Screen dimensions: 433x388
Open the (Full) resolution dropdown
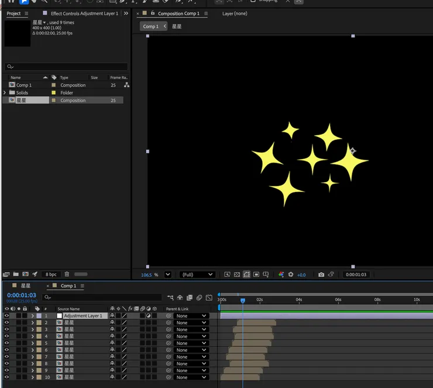click(197, 274)
